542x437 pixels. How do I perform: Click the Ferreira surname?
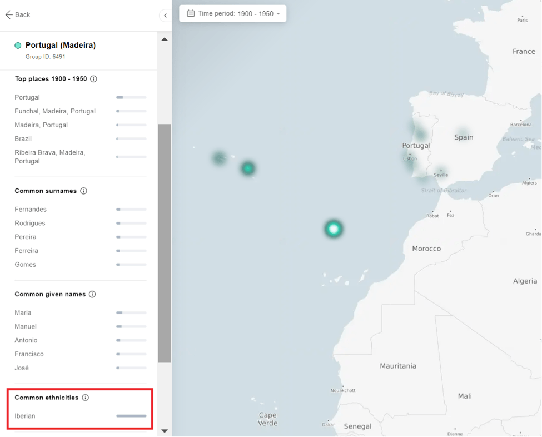pyautogui.click(x=26, y=251)
